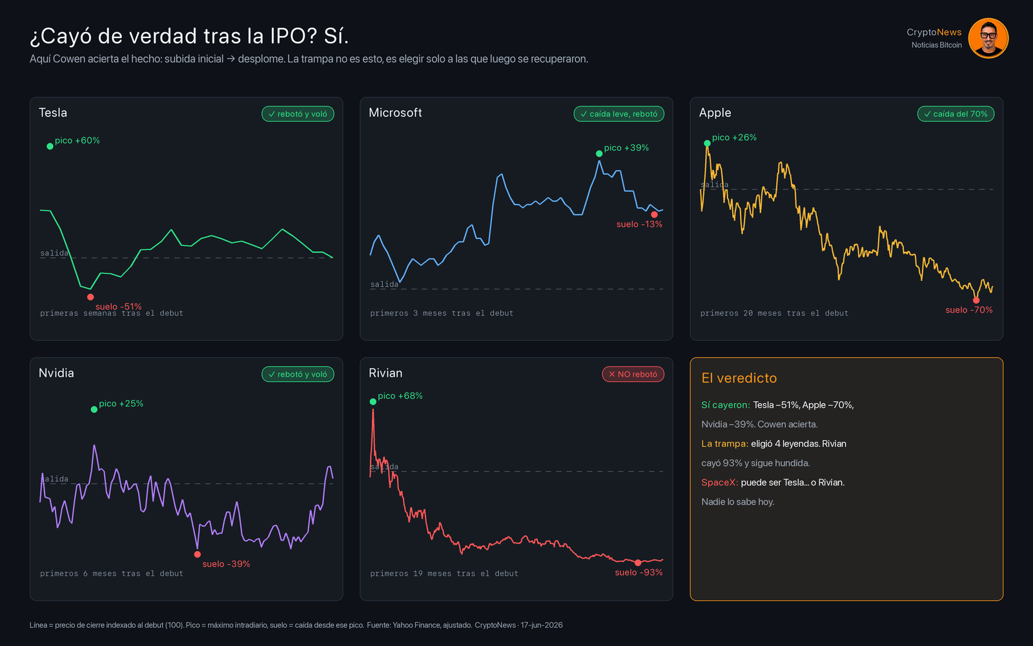Click the Apple card title
The width and height of the screenshot is (1033, 646).
pos(715,112)
